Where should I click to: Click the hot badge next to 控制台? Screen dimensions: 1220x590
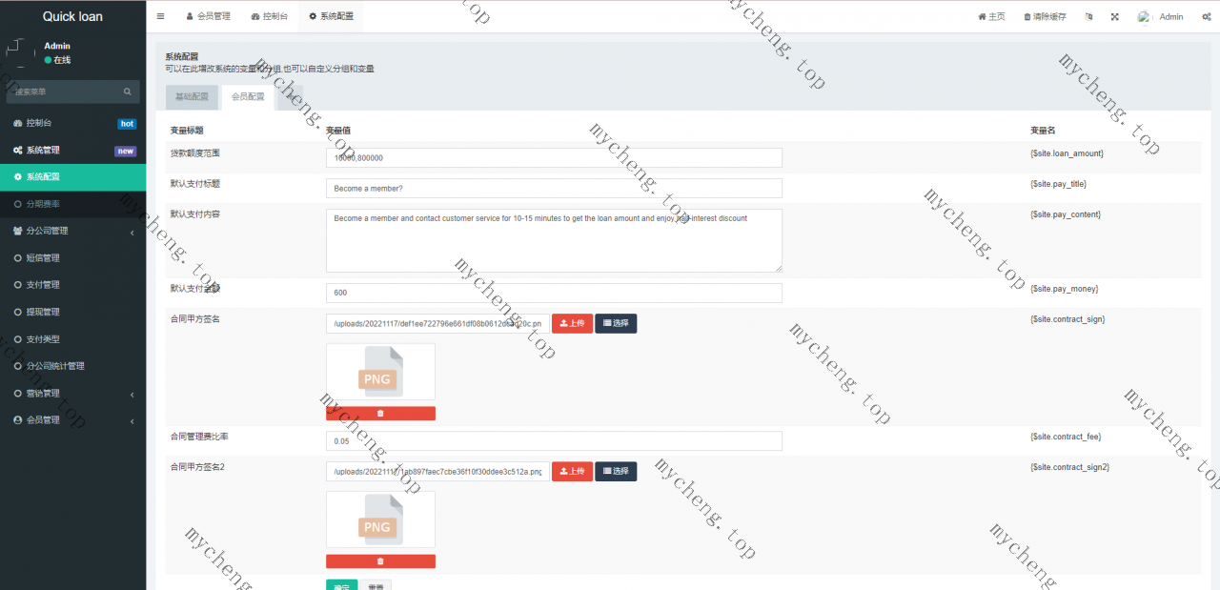pyautogui.click(x=127, y=124)
